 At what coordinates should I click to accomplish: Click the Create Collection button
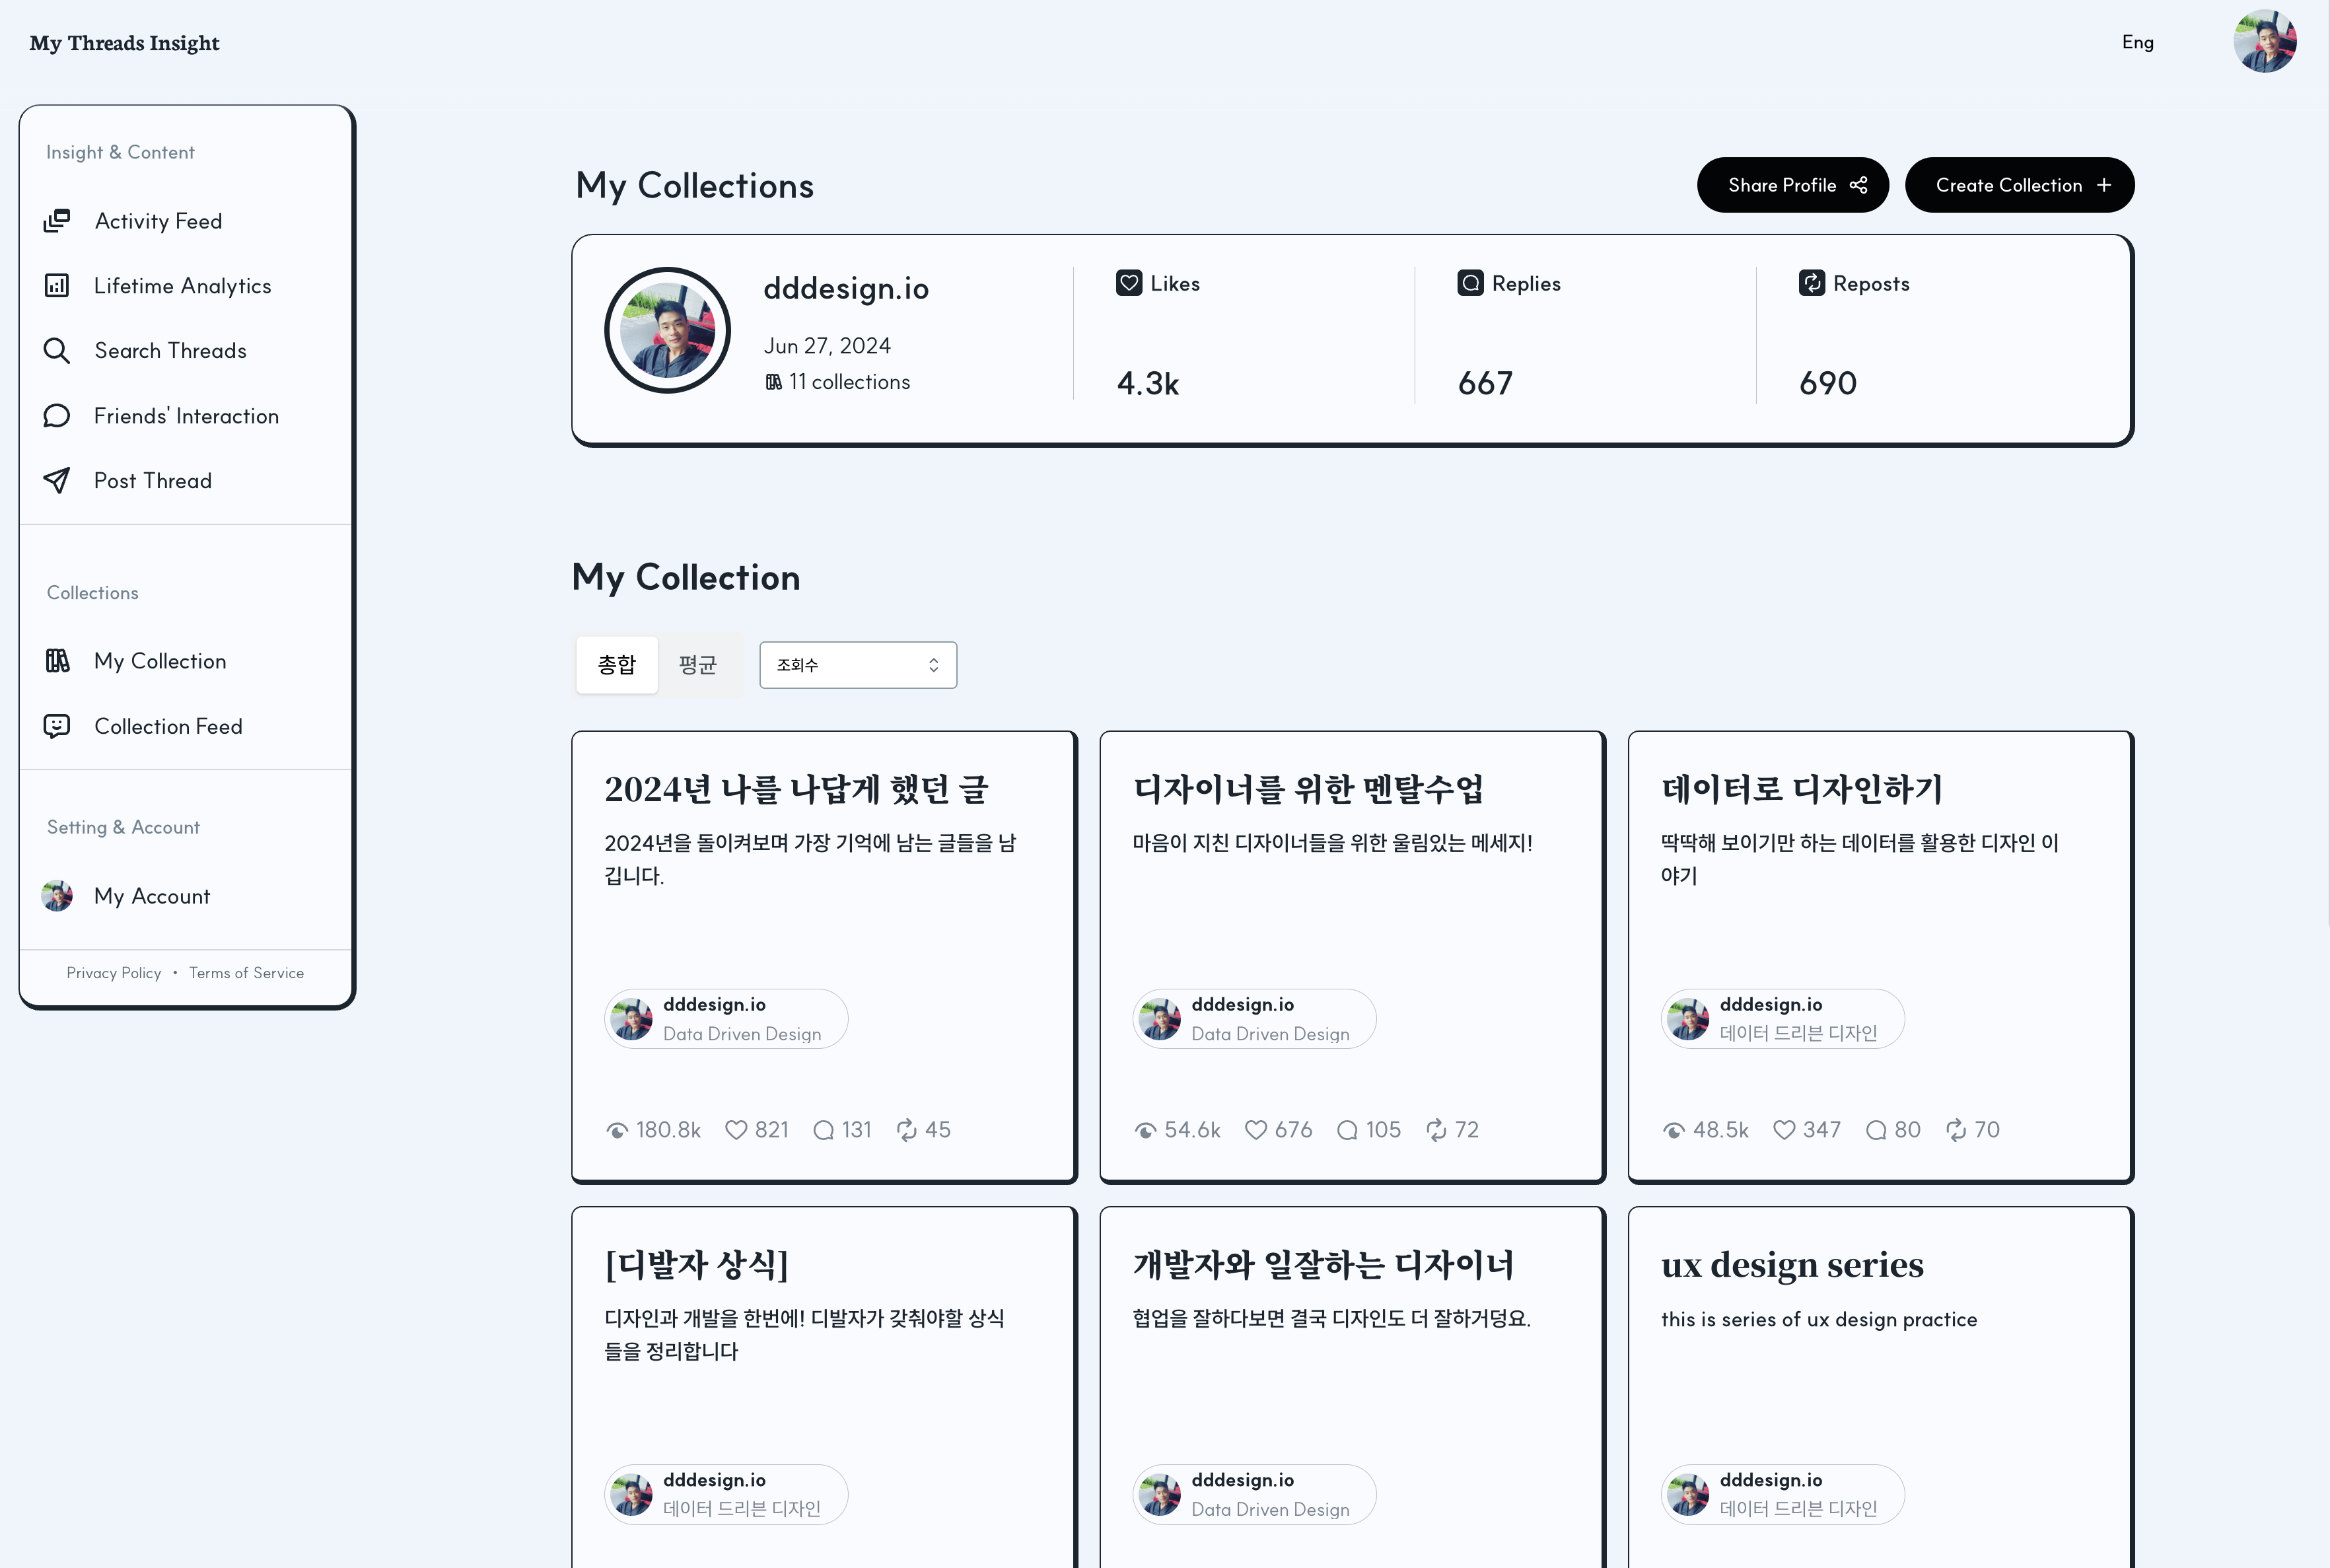click(x=2018, y=184)
